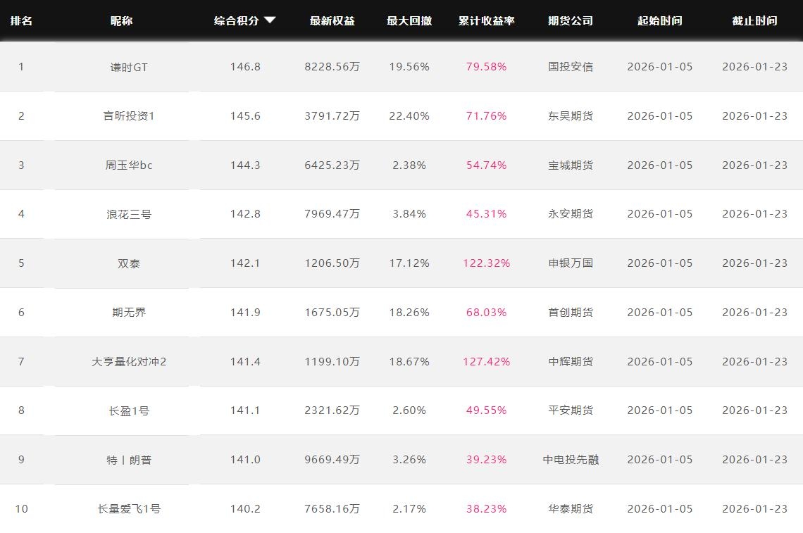Select the 长量爱飞1号 row name
This screenshot has width=803, height=533.
tap(129, 509)
